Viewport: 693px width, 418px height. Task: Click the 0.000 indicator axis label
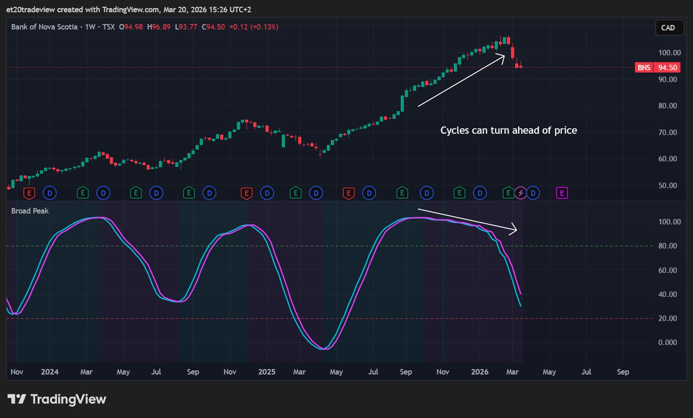[668, 342]
